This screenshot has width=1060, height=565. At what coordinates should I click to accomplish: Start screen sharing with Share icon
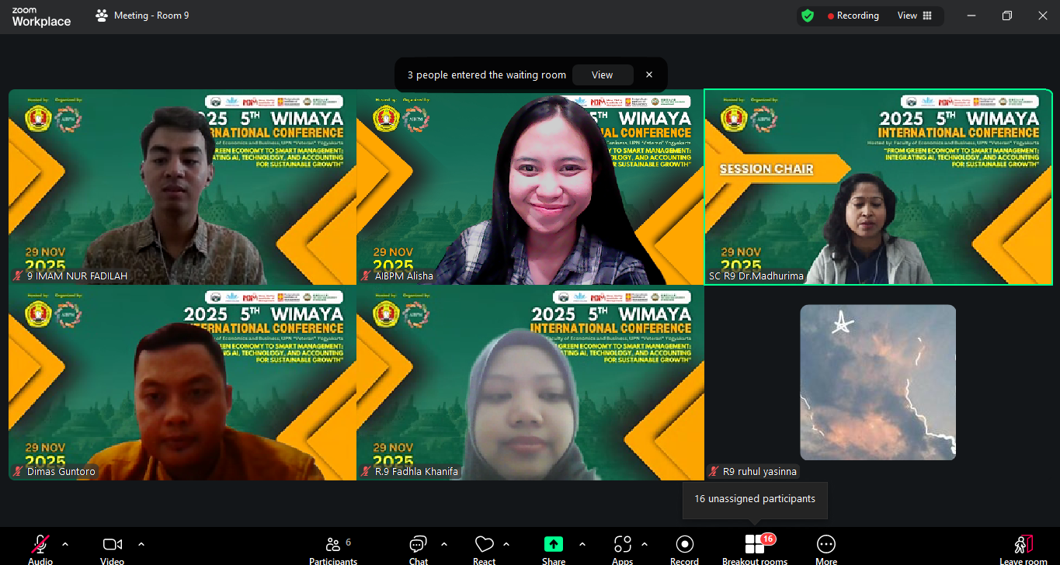pyautogui.click(x=554, y=545)
